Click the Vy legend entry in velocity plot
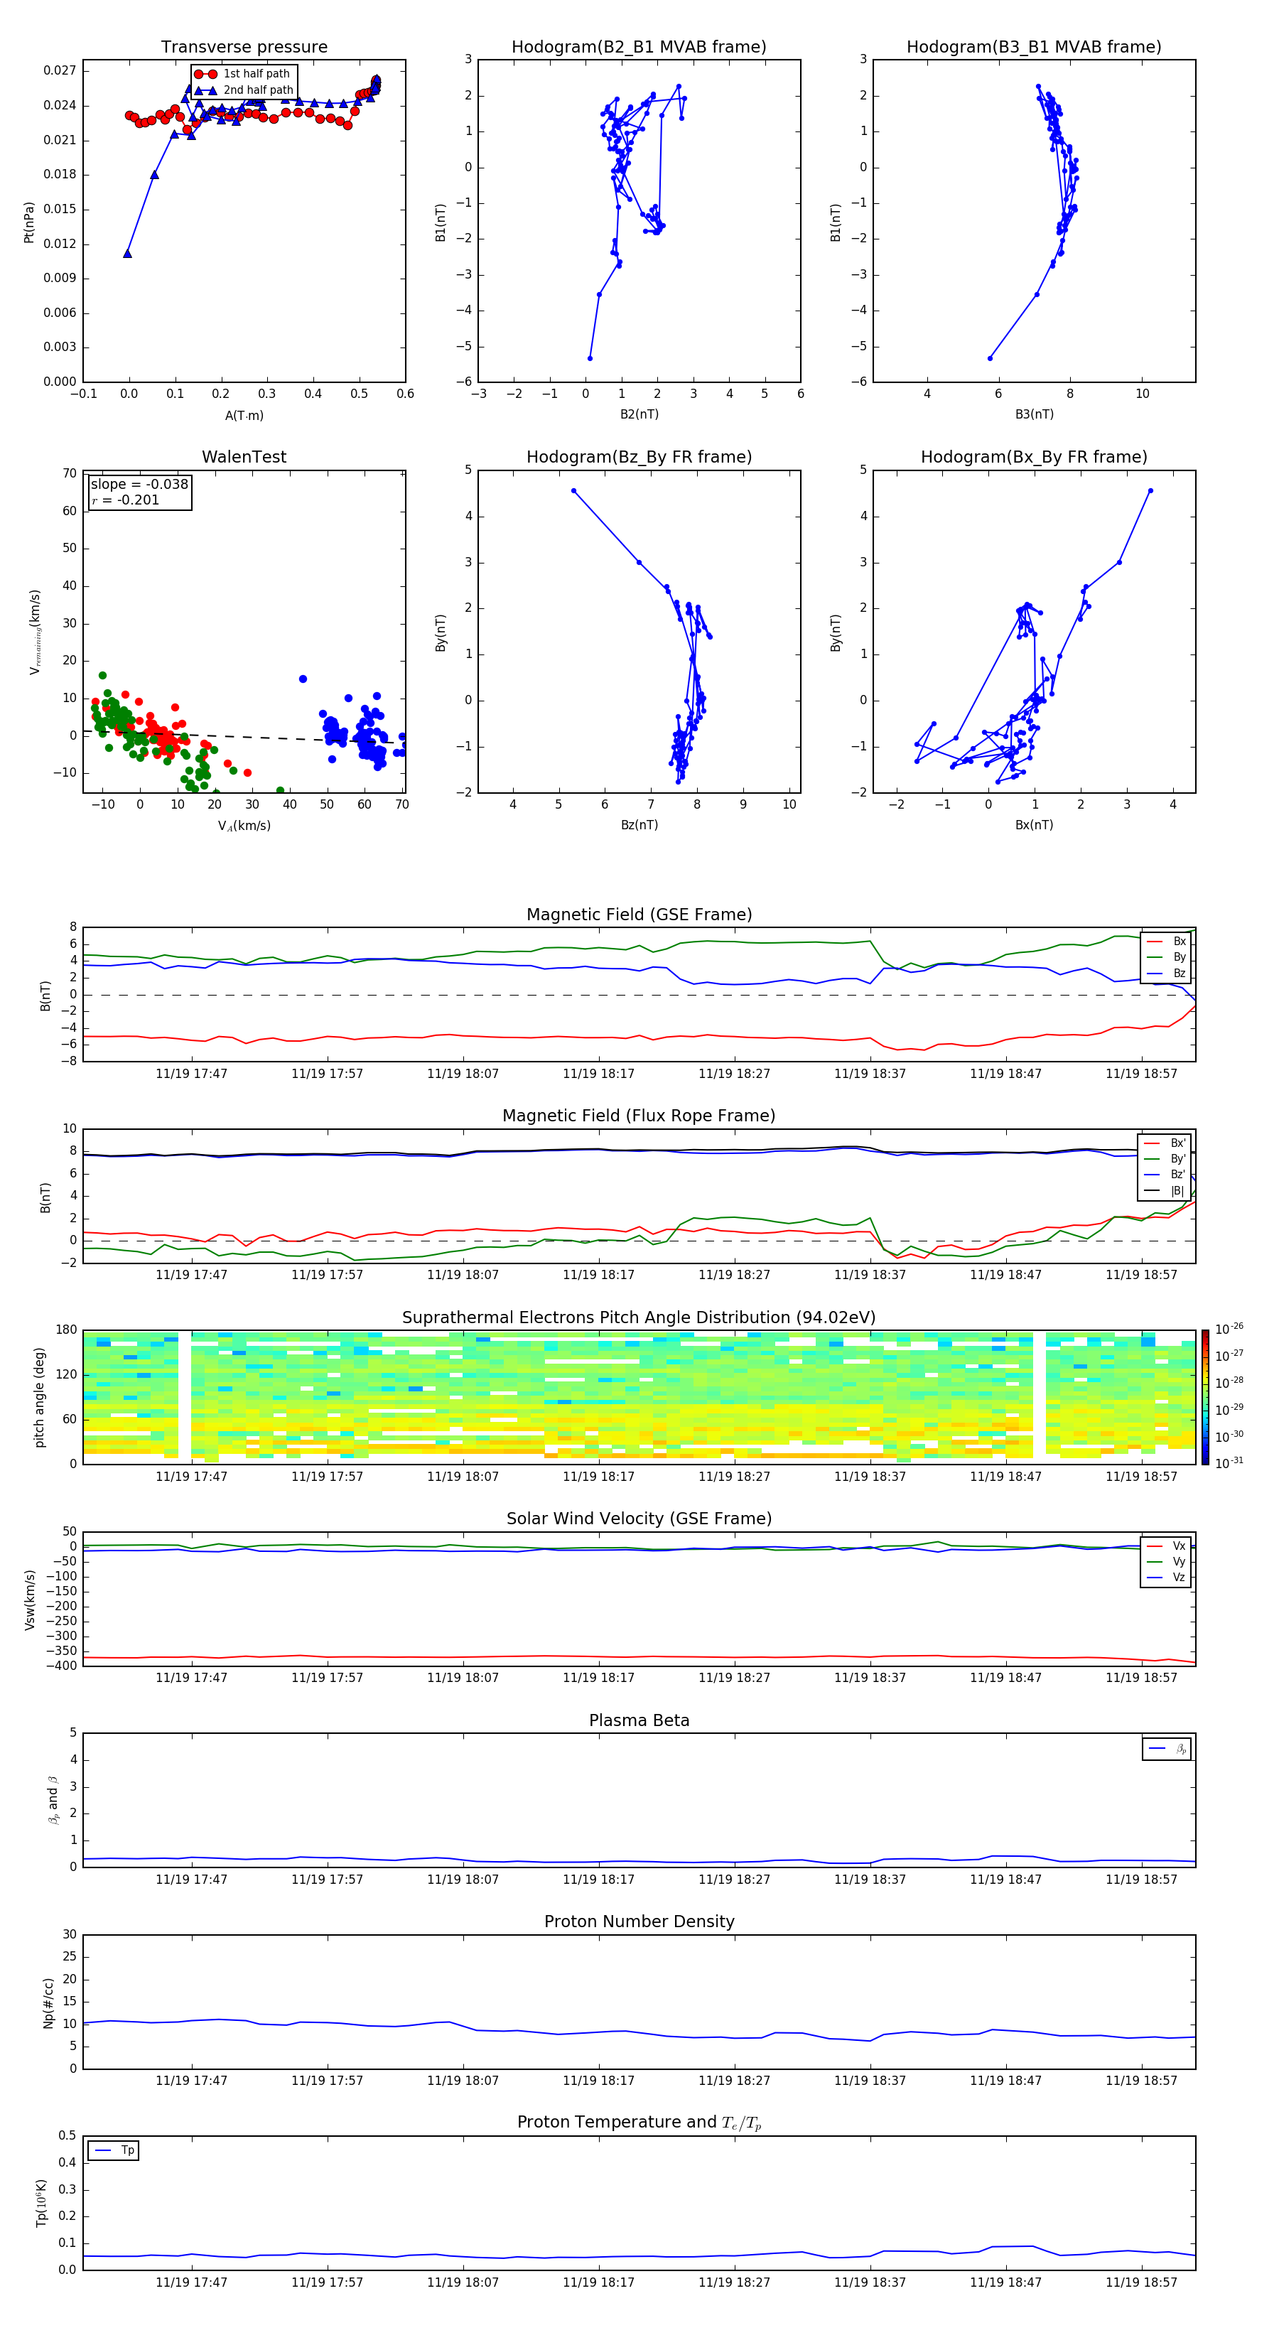Viewport: 1279px width, 2345px height. tap(1166, 1561)
